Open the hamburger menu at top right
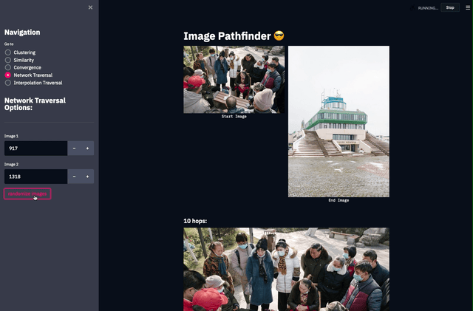Viewport: 473px width, 311px height. tap(467, 7)
